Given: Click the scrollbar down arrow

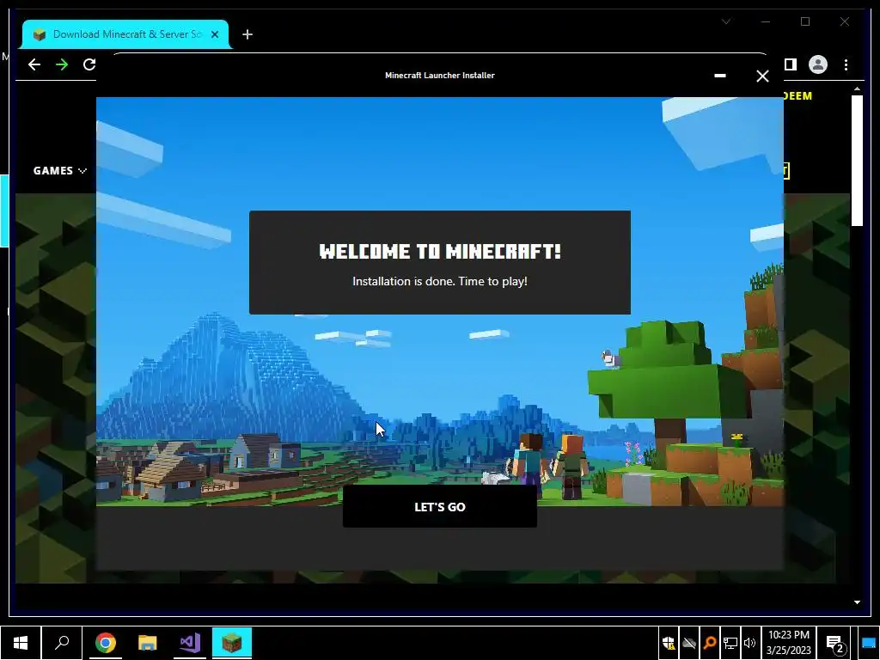Looking at the screenshot, I should pos(857,602).
